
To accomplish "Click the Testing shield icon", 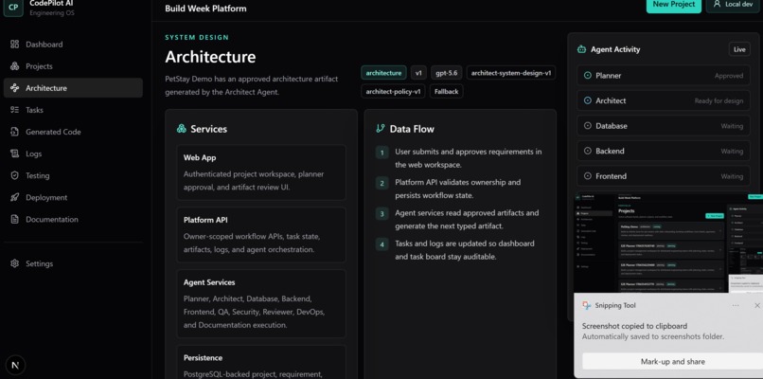I will (14, 176).
